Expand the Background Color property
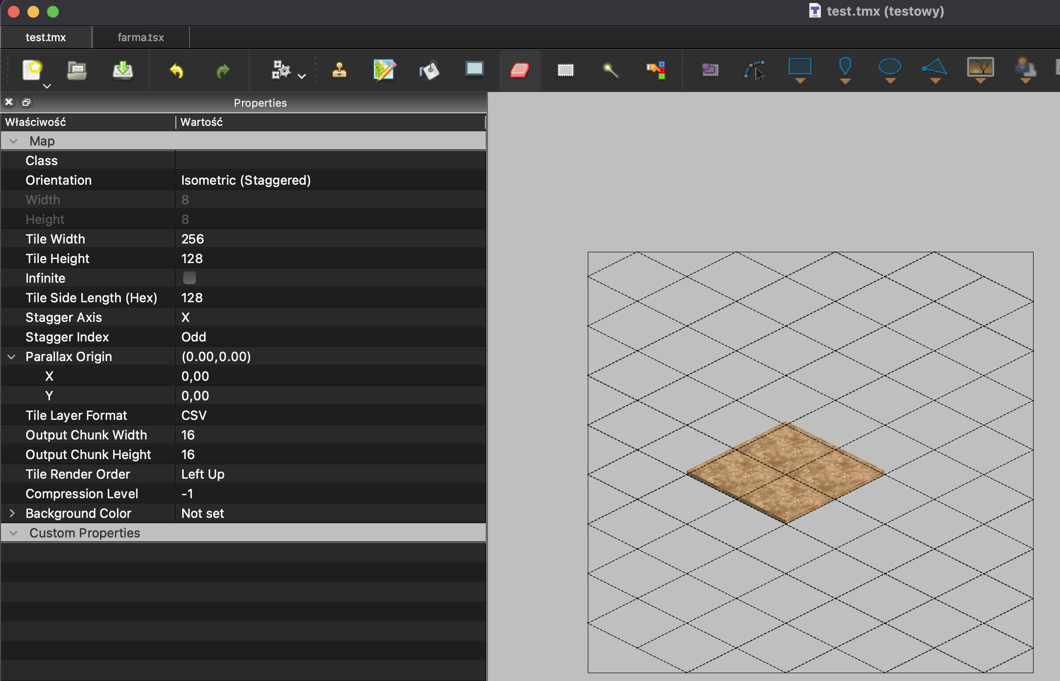 12,513
